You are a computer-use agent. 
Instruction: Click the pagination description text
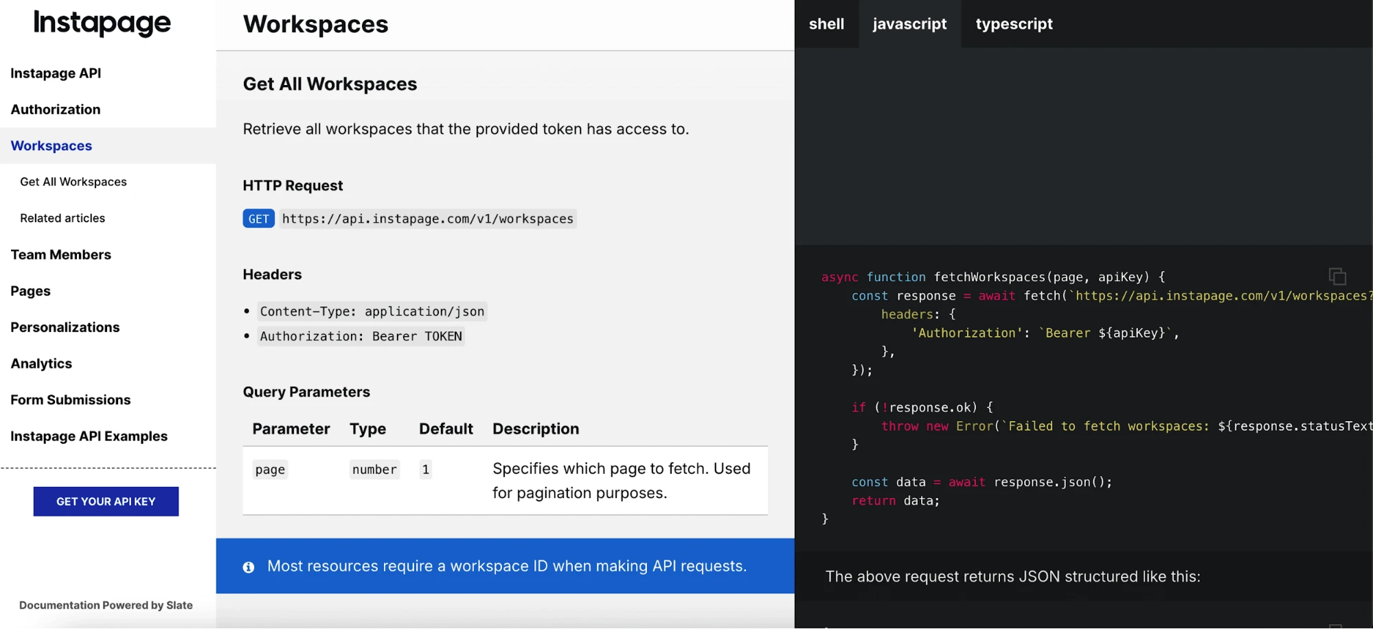pyautogui.click(x=622, y=481)
